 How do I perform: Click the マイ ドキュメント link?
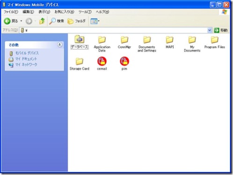coord(26,59)
